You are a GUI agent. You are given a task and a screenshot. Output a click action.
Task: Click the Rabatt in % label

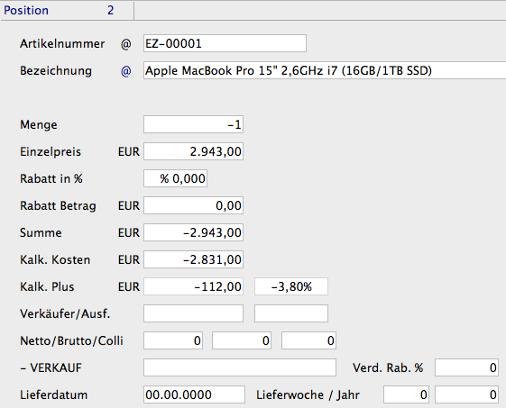pyautogui.click(x=51, y=179)
